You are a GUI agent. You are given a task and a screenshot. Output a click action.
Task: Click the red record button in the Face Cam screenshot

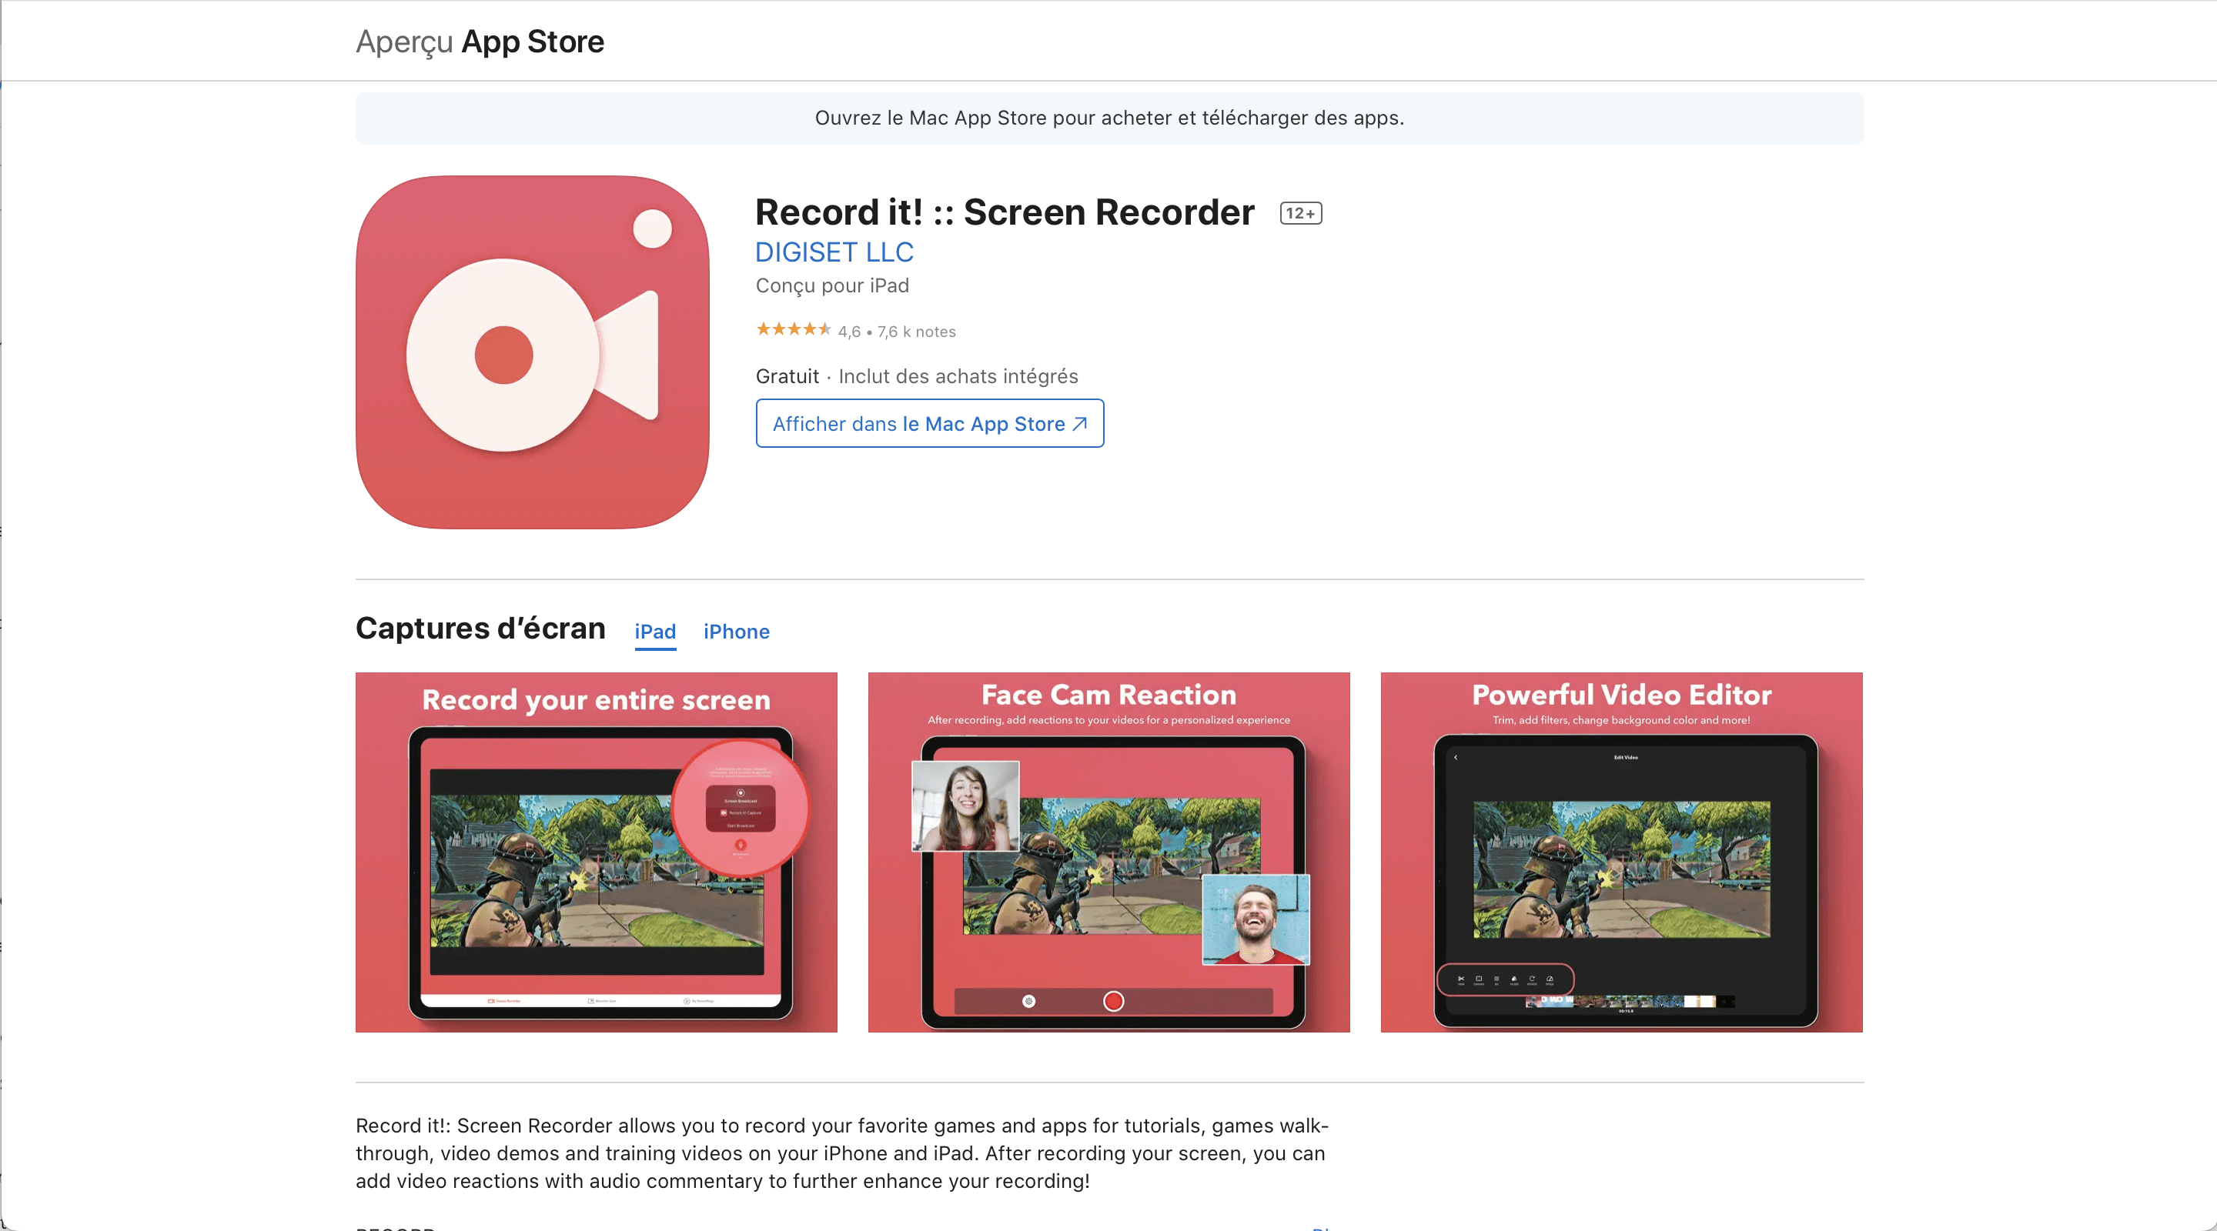pos(1113,1000)
